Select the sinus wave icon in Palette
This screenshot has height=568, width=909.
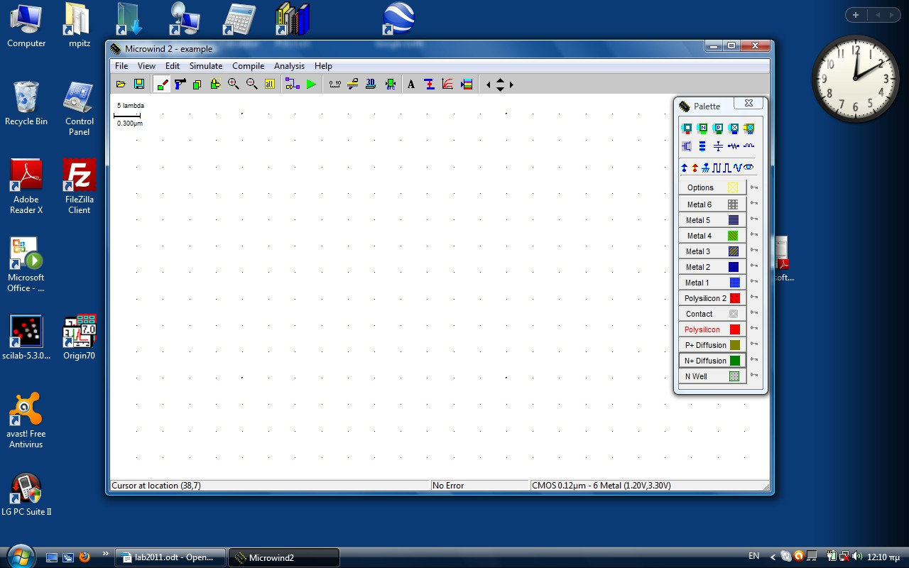pos(737,168)
